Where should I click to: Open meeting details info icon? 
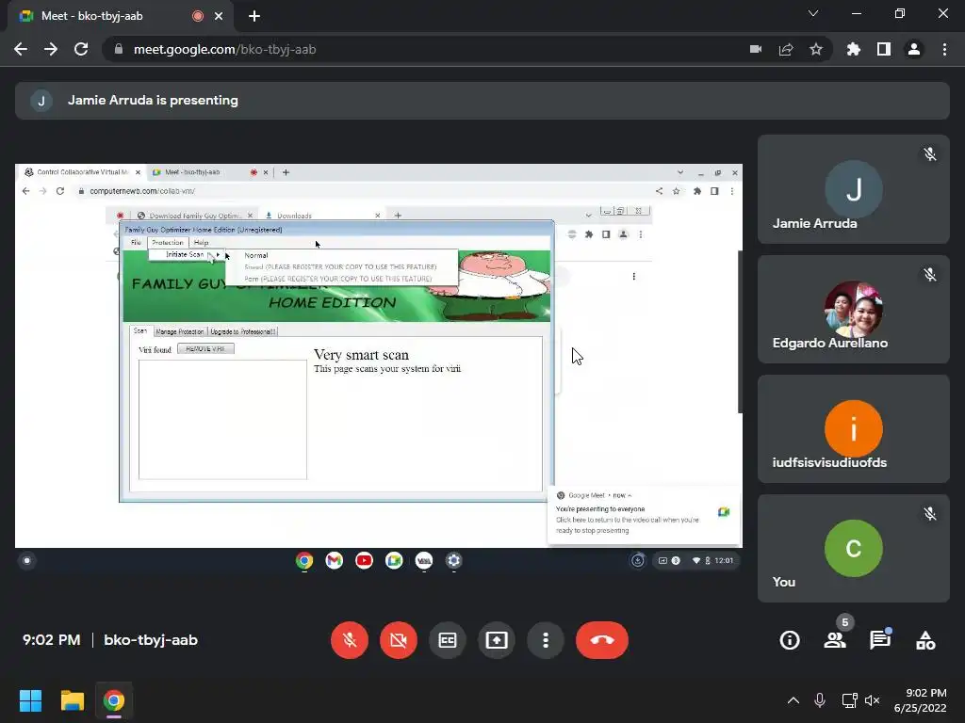[790, 640]
